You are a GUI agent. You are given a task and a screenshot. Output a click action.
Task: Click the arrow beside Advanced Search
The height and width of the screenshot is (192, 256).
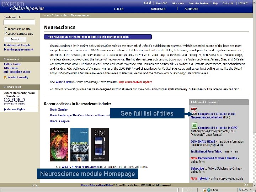click(x=5, y=45)
